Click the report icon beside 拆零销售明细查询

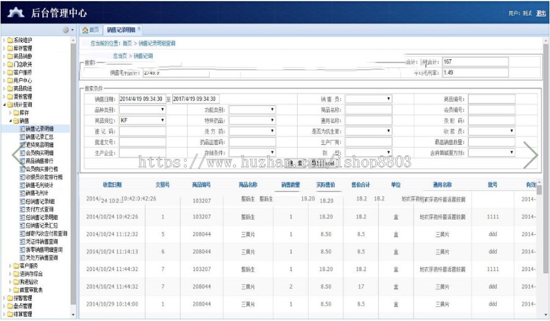23,250
